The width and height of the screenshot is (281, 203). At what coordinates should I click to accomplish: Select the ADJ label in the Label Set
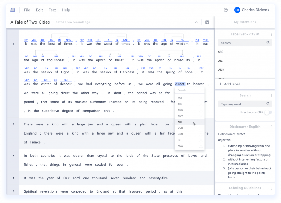(x=221, y=61)
